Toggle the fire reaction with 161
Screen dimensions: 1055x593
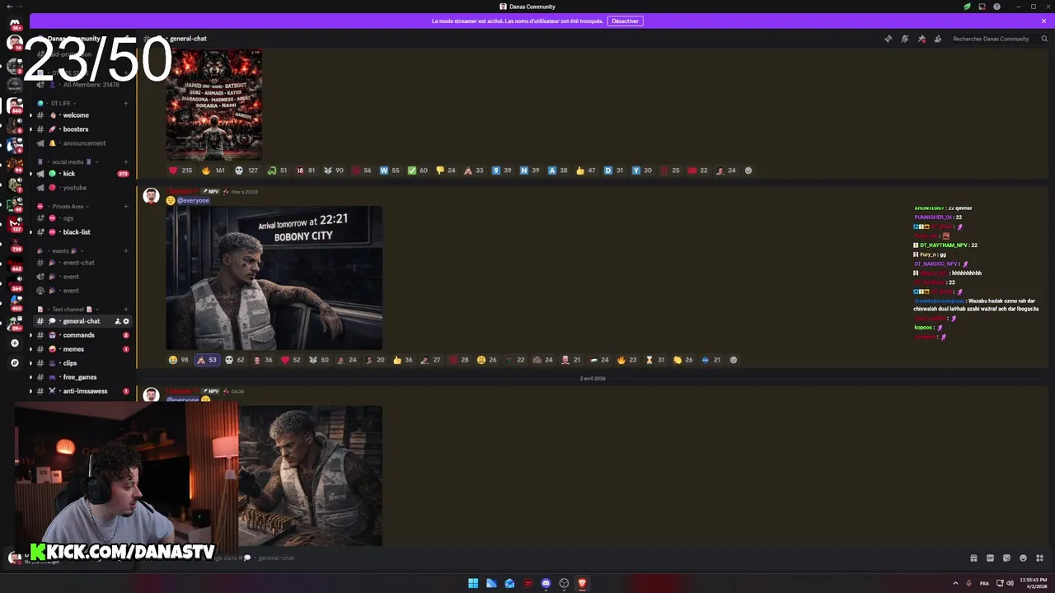(213, 170)
